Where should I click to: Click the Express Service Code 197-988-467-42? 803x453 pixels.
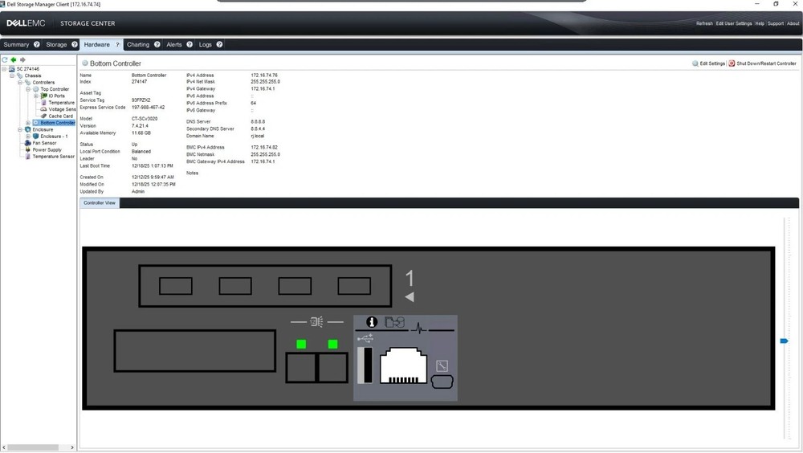(x=148, y=108)
